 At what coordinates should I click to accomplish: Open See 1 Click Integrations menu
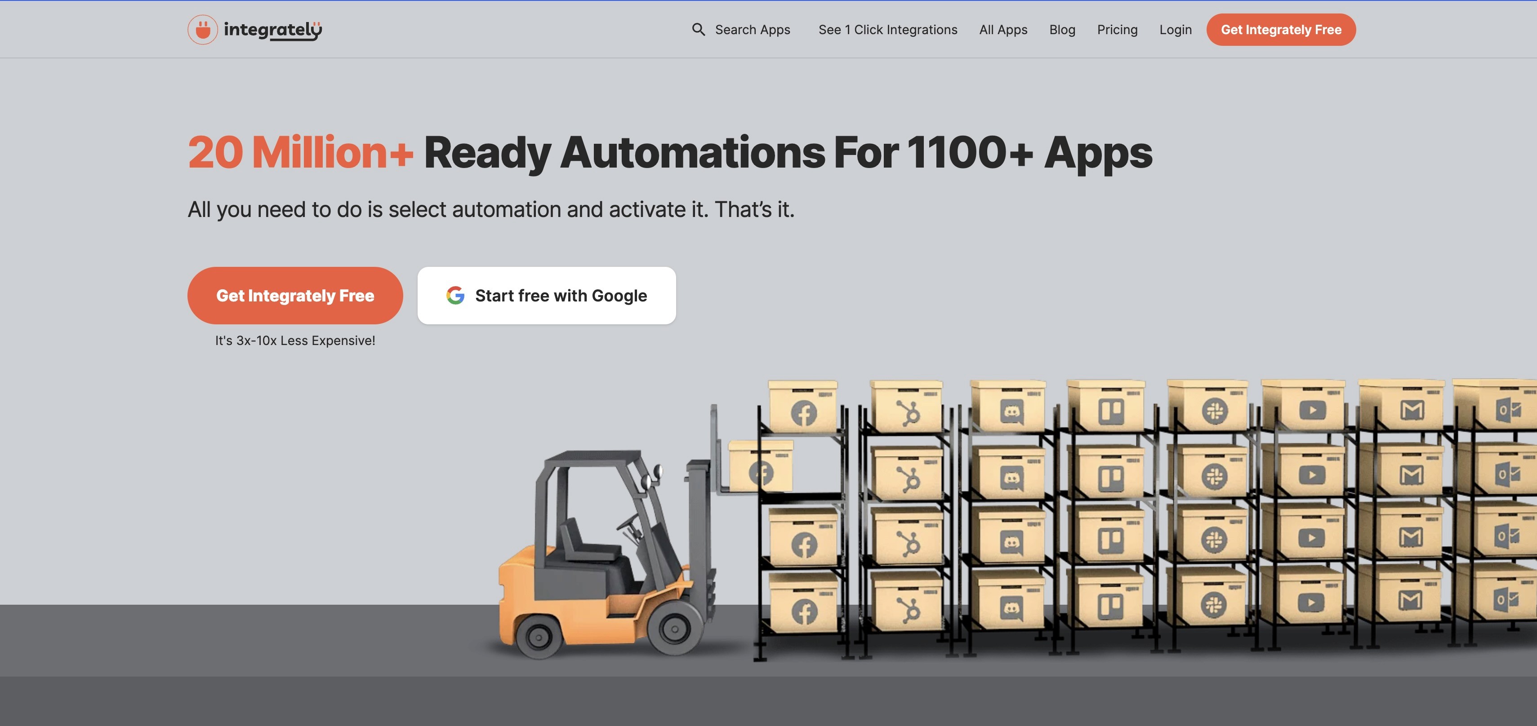coord(887,30)
